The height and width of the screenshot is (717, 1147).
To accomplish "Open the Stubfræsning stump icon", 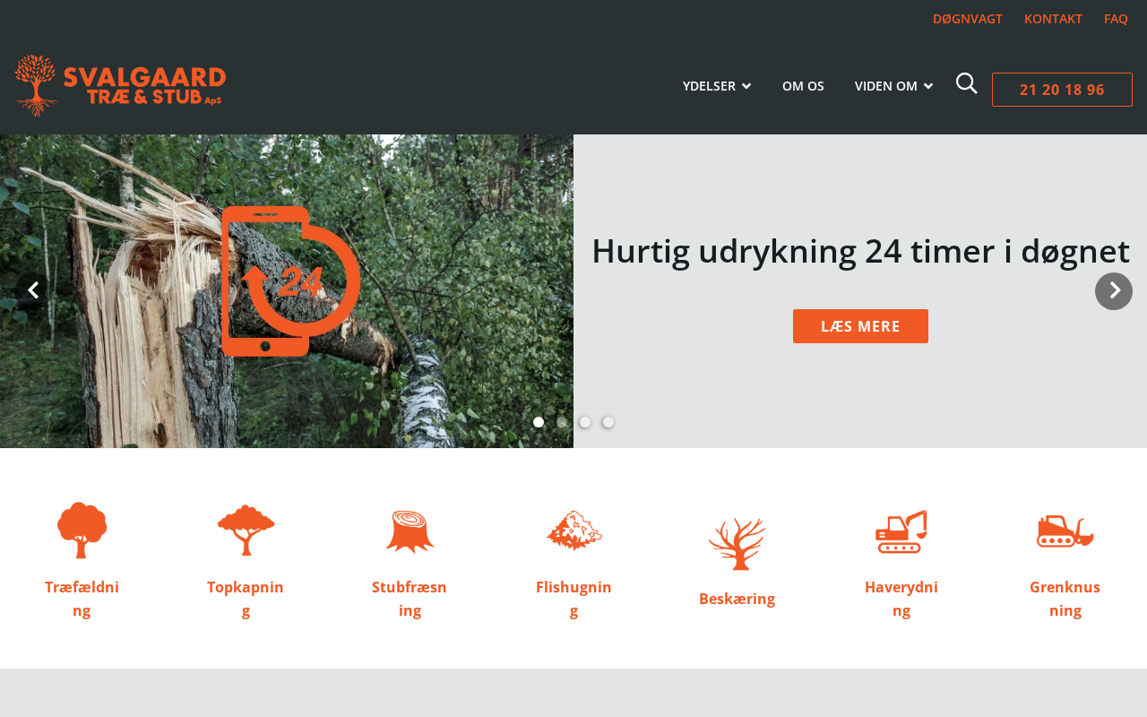I will [x=410, y=531].
